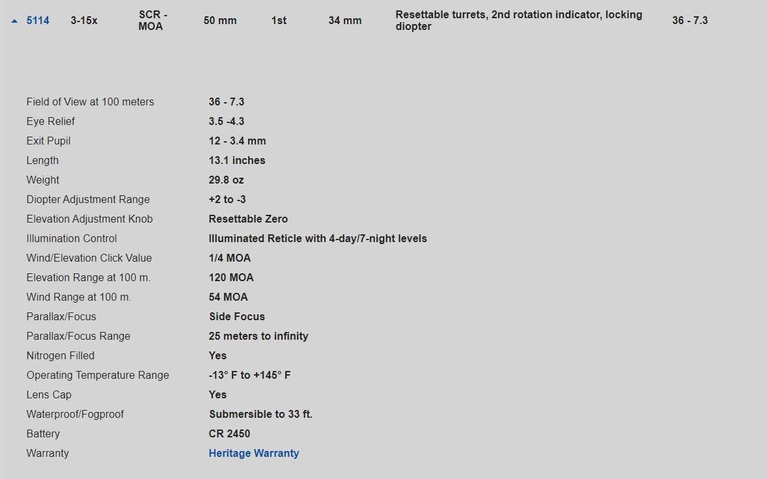Click the CR 2450 battery value
This screenshot has width=767, height=479.
[x=229, y=434]
